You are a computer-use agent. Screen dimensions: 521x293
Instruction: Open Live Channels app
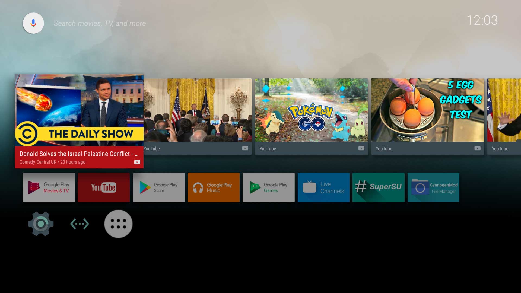pos(323,187)
